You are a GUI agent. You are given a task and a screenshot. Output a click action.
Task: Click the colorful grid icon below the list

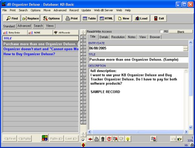[x=45, y=138]
